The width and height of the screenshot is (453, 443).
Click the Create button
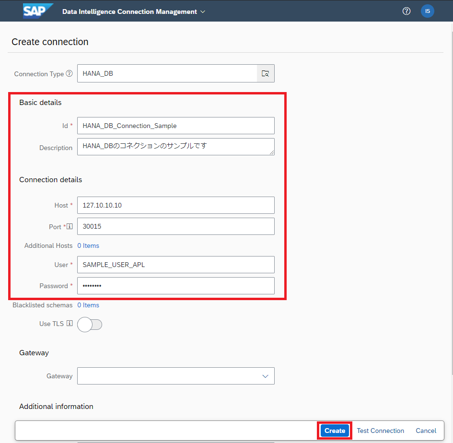[335, 431]
